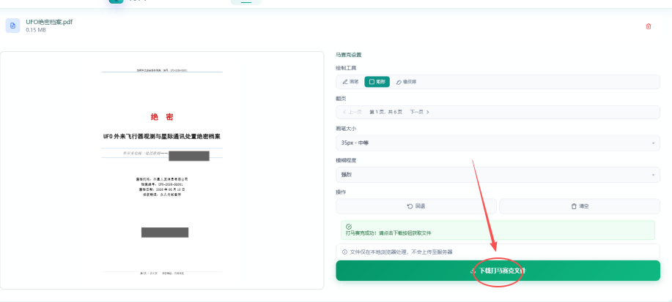The image size is (672, 302).
Task: Click the file name UFO绝密档案.pdf
Action: click(x=49, y=22)
